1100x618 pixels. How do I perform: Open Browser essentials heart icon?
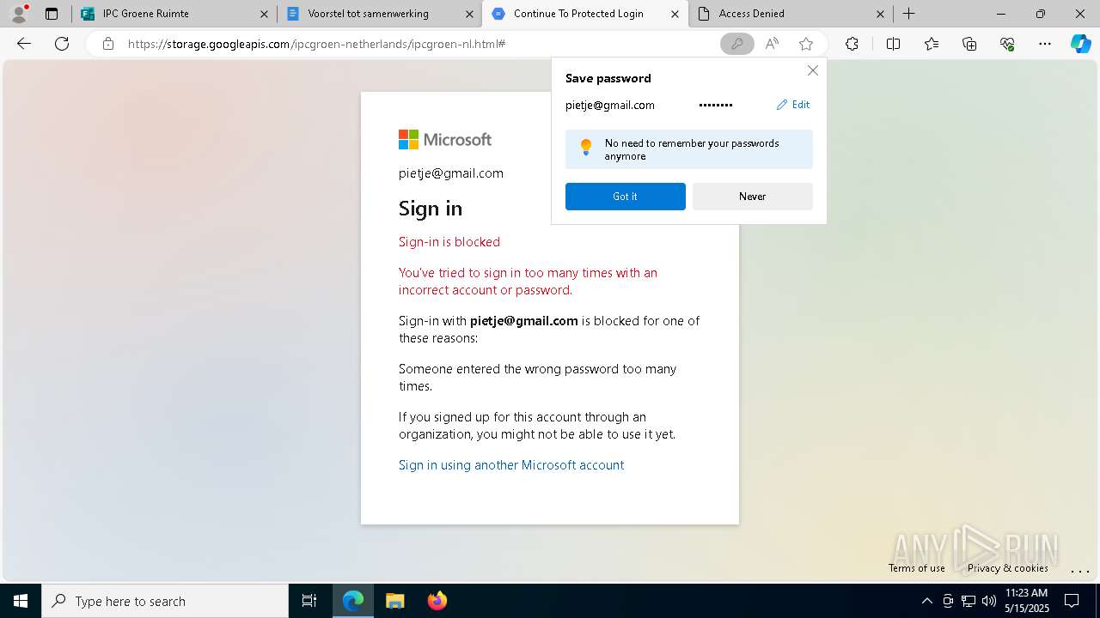click(x=1007, y=44)
